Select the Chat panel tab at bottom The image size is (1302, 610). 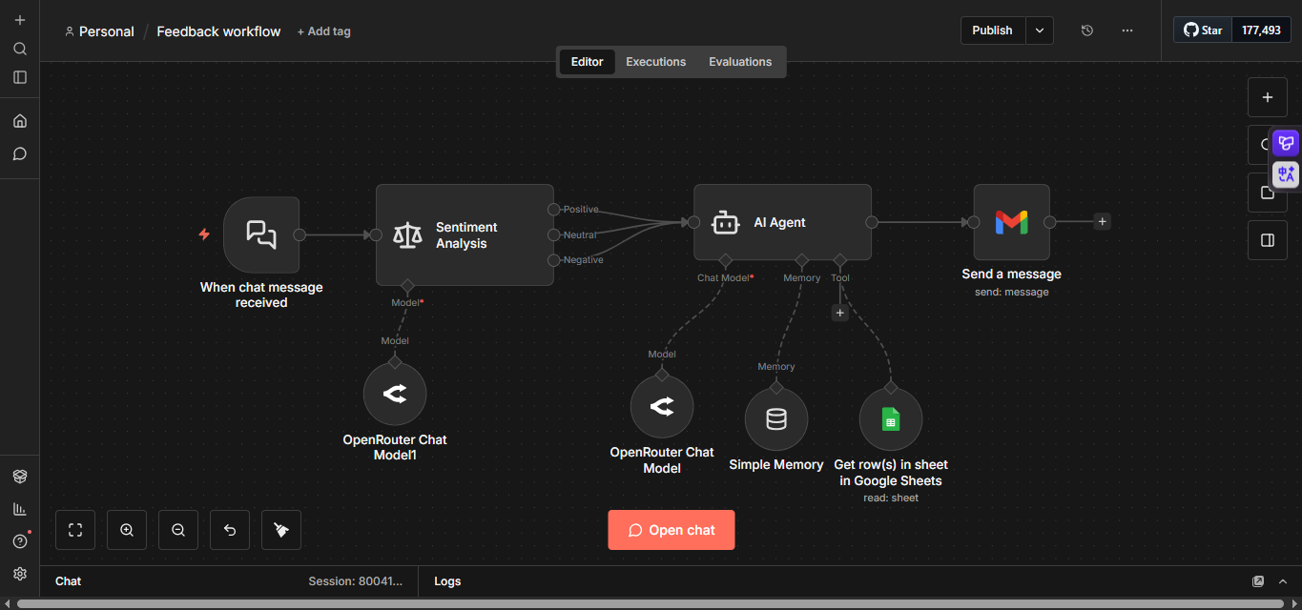tap(69, 581)
